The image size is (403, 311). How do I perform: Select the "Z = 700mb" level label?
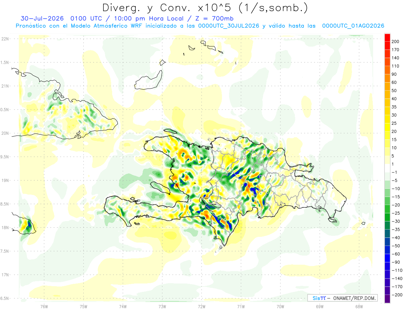coord(215,18)
